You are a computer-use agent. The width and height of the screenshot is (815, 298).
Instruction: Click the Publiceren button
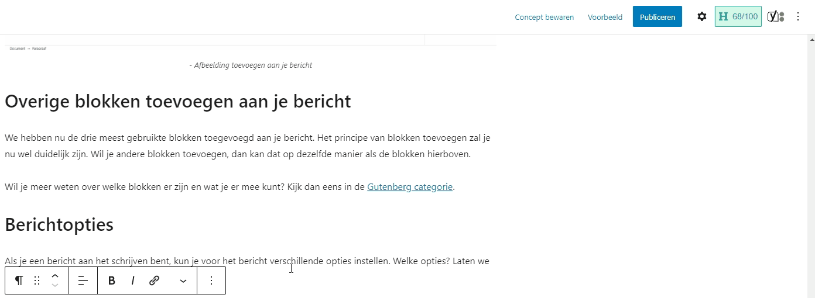[x=657, y=17]
